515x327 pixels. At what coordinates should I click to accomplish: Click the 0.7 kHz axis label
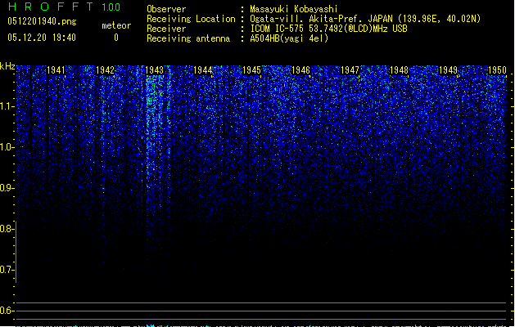tap(7, 270)
